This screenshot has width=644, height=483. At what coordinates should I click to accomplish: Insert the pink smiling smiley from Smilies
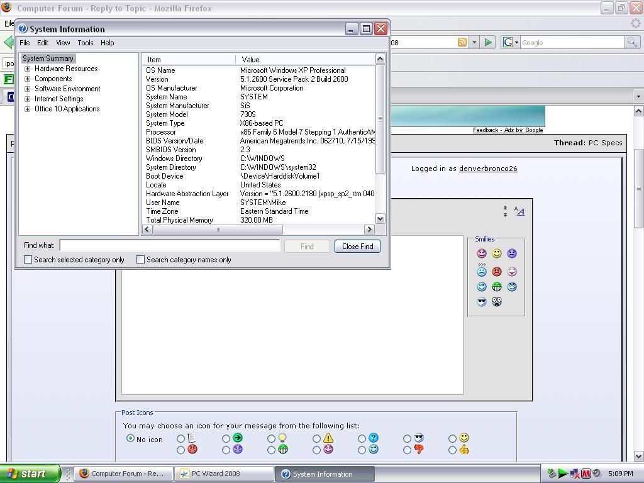[482, 253]
